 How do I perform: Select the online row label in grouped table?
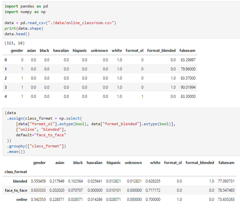click(22, 199)
